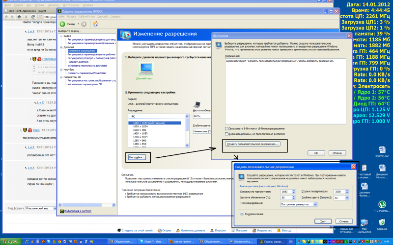
Task: Open the Рабочий стол menu
Action: coord(88,17)
